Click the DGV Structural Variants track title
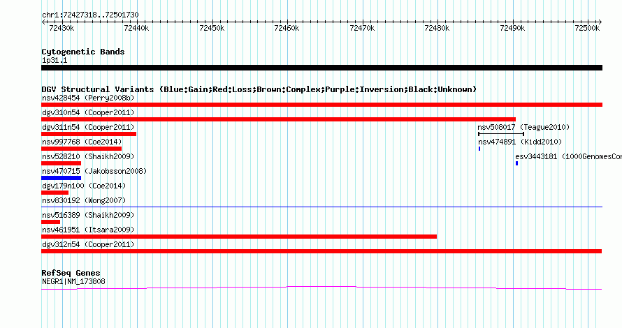622x328 pixels. point(259,89)
